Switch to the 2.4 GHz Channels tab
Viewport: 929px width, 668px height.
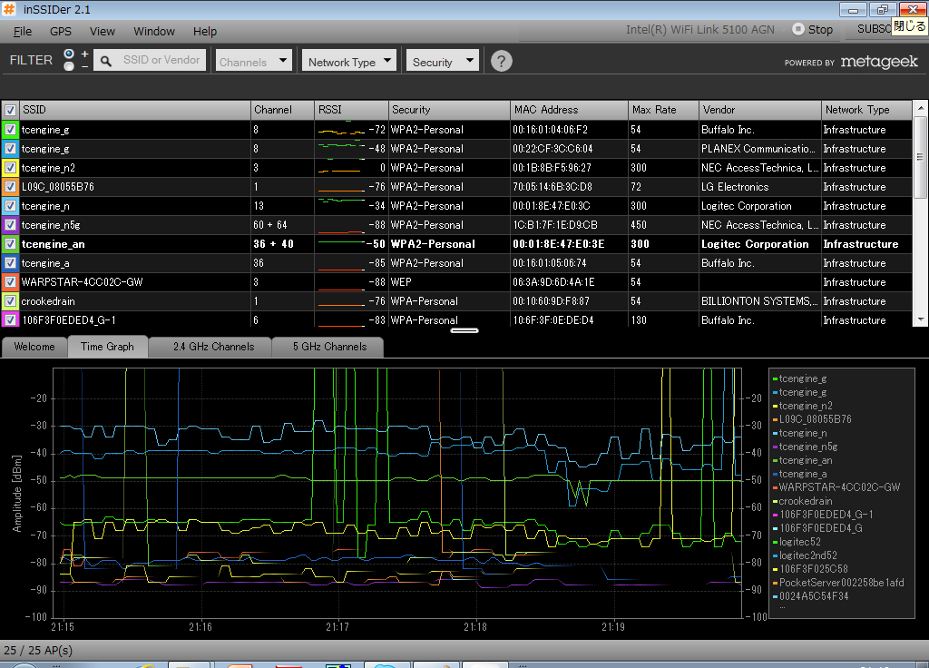pos(213,347)
